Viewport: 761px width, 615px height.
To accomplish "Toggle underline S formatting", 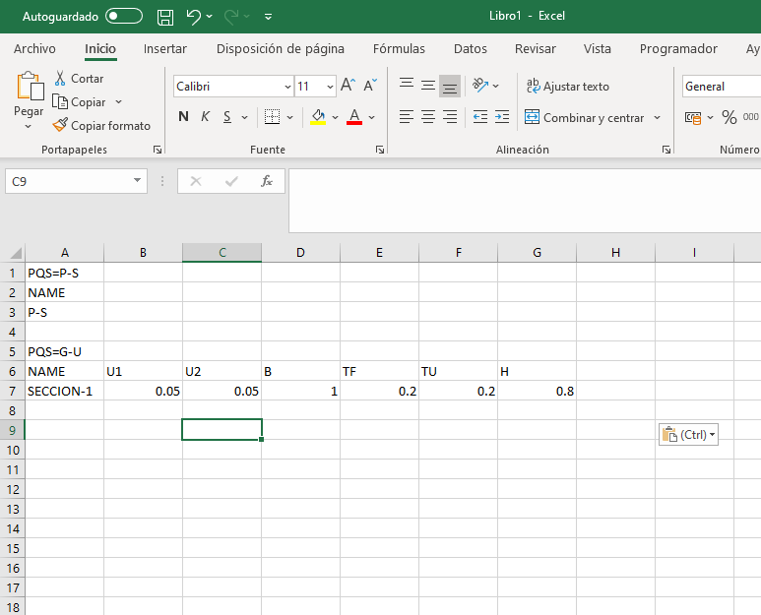I will click(227, 117).
